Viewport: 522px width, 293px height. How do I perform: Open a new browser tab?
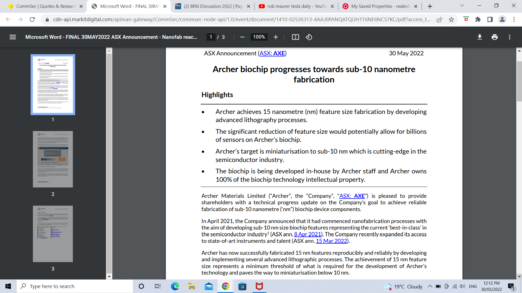coord(430,6)
